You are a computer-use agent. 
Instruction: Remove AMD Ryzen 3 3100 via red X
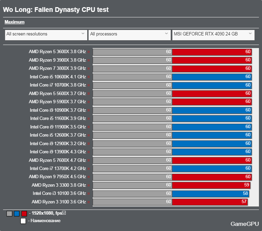(x=89, y=202)
